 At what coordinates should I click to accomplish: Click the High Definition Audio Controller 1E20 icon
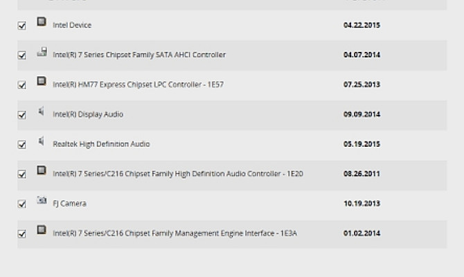point(42,171)
